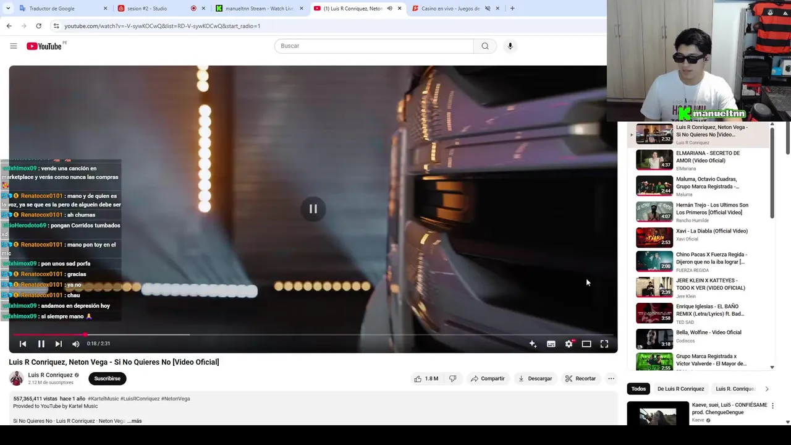Mute audio on the YouTube tab
This screenshot has height=445, width=791.
click(x=389, y=9)
